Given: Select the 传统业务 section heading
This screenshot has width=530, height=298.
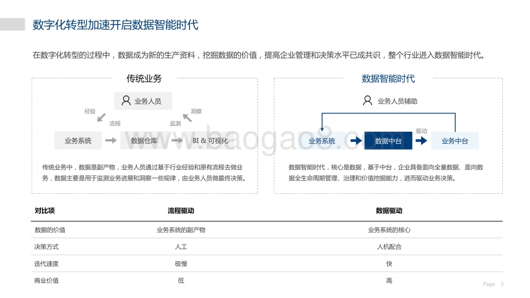Looking at the screenshot, I should click(x=144, y=79).
